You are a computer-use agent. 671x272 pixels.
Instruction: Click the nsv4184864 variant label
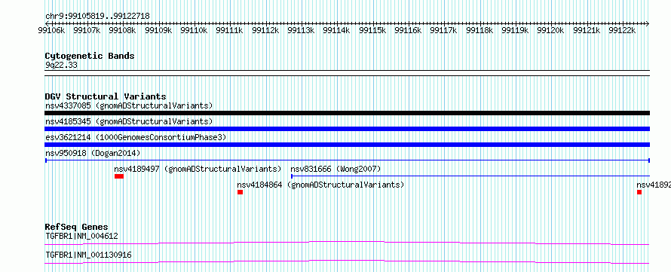(x=320, y=185)
